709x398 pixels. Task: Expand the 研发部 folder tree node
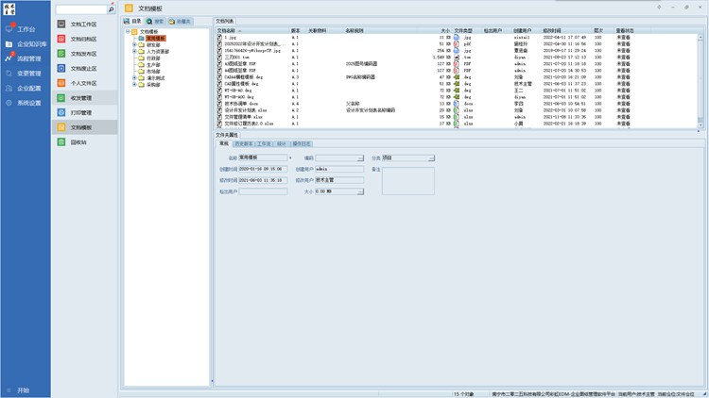134,43
